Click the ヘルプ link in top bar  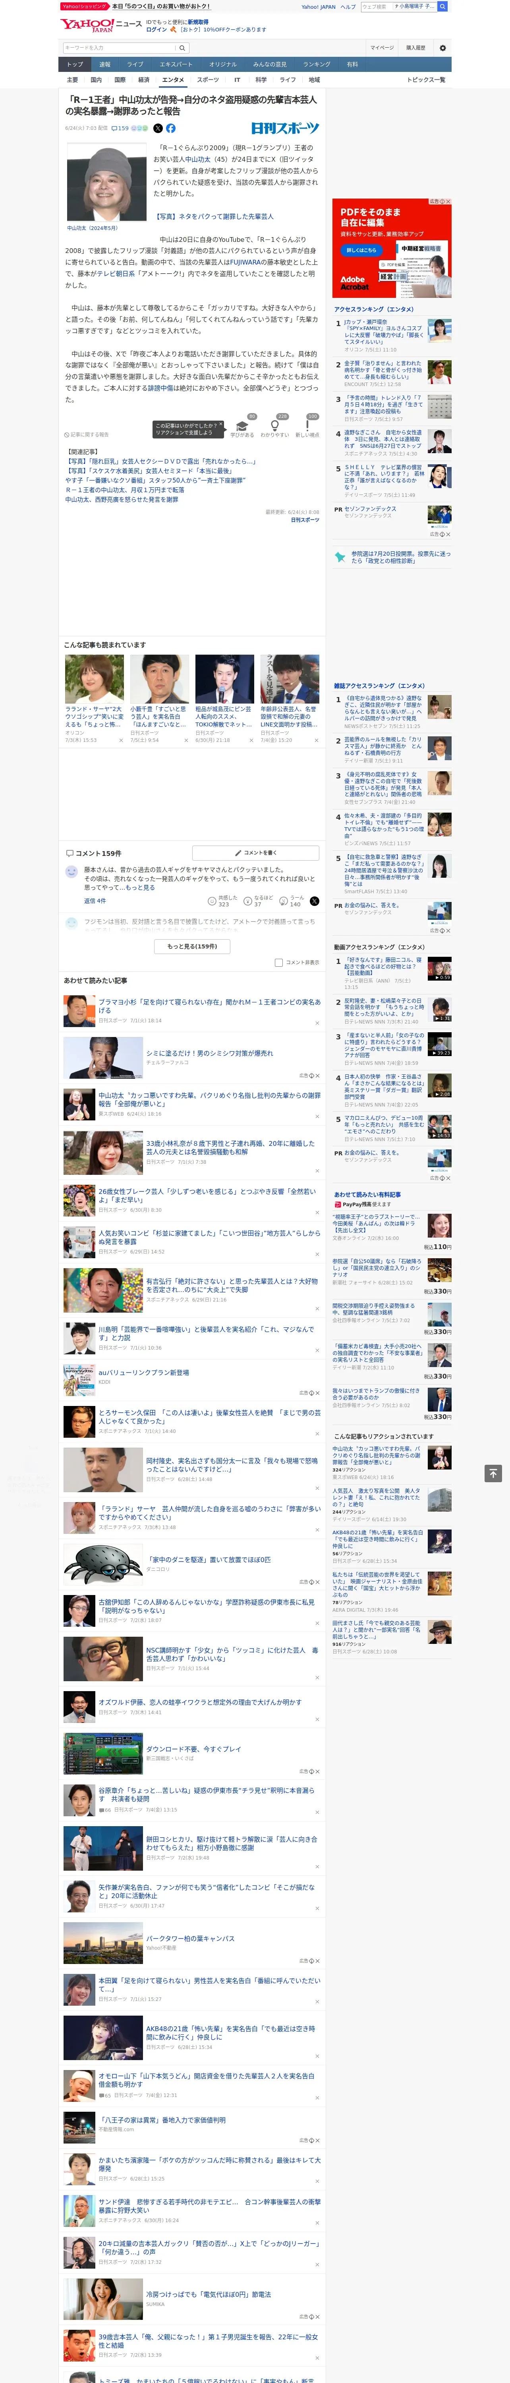[x=347, y=6]
